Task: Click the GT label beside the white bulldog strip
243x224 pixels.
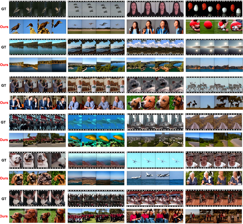Action: [x=4, y=160]
